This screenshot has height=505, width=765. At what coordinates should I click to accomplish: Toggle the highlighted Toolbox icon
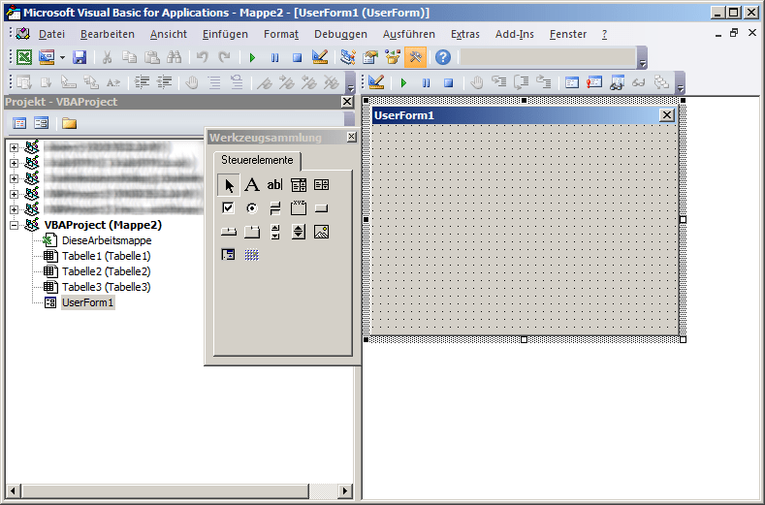(415, 57)
